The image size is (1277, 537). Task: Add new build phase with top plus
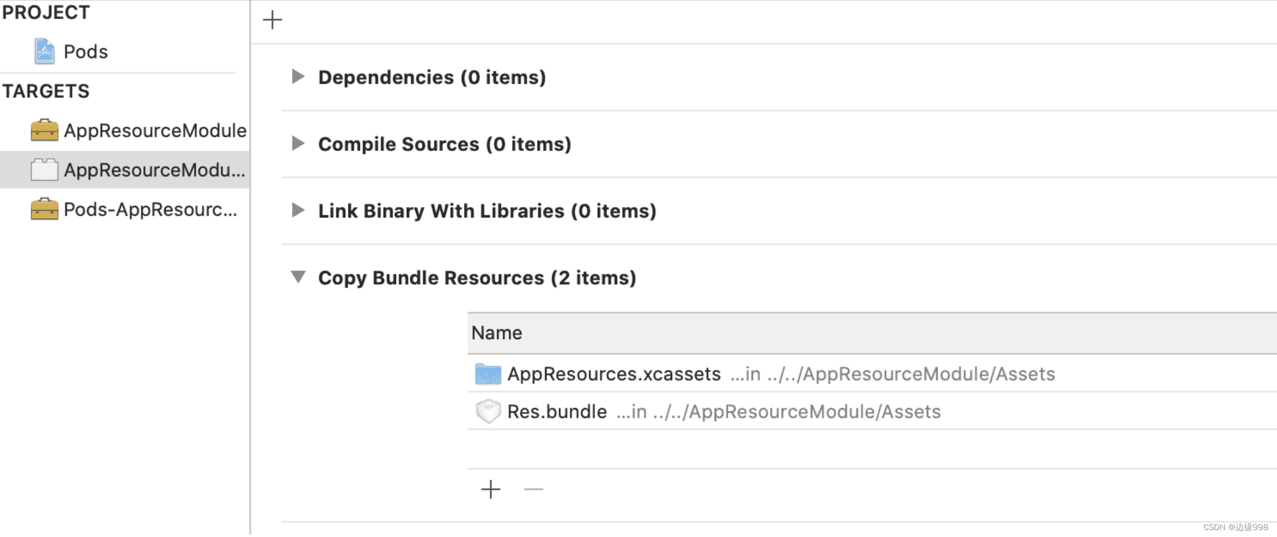[x=272, y=20]
